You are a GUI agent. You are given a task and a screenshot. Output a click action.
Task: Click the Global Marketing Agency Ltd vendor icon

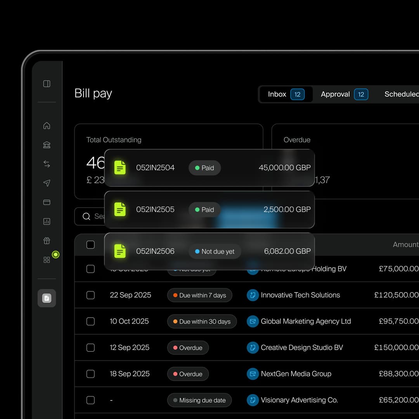coord(253,321)
